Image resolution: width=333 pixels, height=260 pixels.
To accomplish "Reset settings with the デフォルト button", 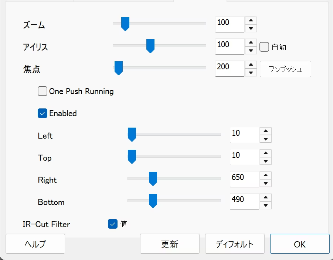I will coord(235,244).
